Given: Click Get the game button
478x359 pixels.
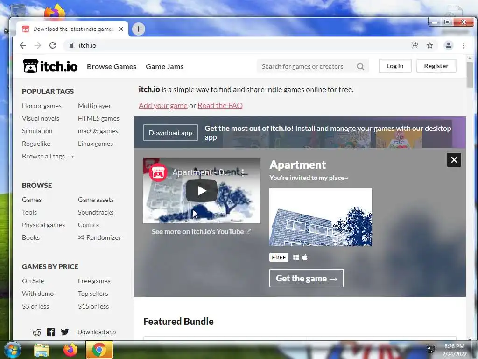Looking at the screenshot, I should (x=306, y=278).
